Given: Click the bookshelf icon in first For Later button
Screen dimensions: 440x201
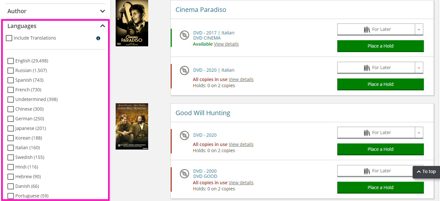Looking at the screenshot, I should point(367,30).
